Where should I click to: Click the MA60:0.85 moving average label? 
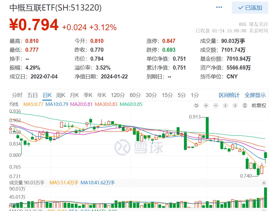131,104
